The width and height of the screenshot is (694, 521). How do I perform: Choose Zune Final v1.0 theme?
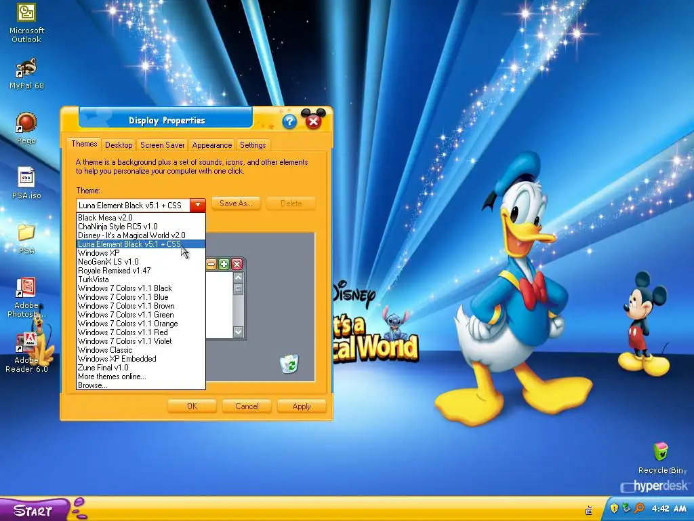pyautogui.click(x=141, y=368)
